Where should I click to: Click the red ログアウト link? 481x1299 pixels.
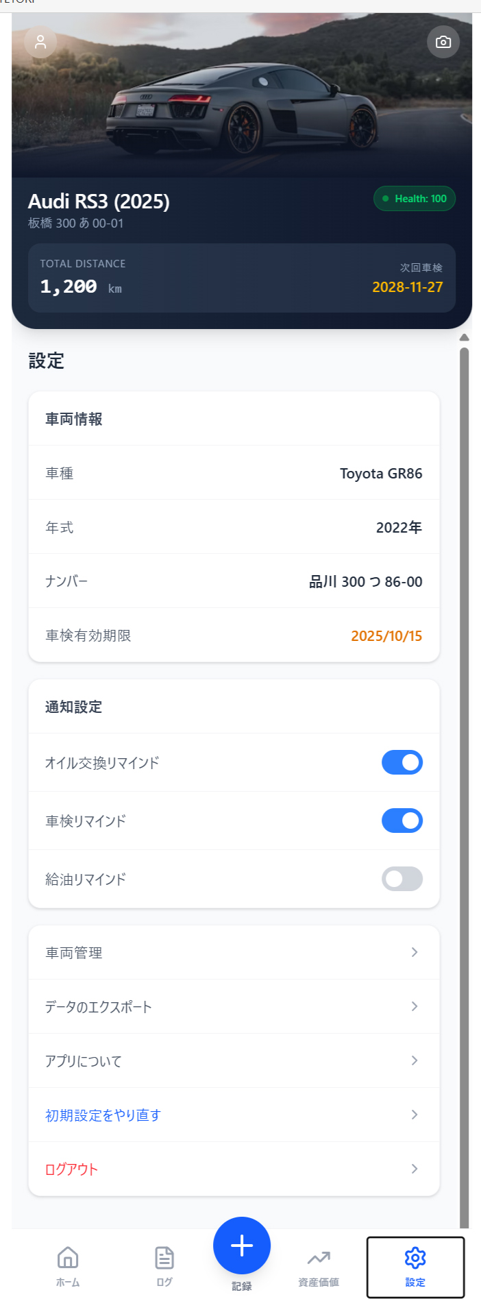[72, 1169]
